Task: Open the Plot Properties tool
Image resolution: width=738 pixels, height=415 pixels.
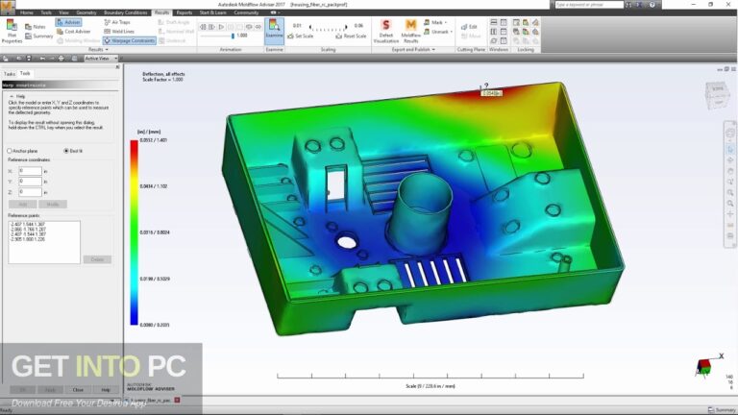Action: tap(12, 32)
